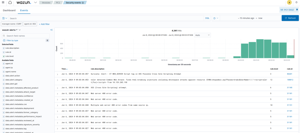Open the Auto interval dropdown
Viewport: 300px width, 133px height.
pos(202,35)
